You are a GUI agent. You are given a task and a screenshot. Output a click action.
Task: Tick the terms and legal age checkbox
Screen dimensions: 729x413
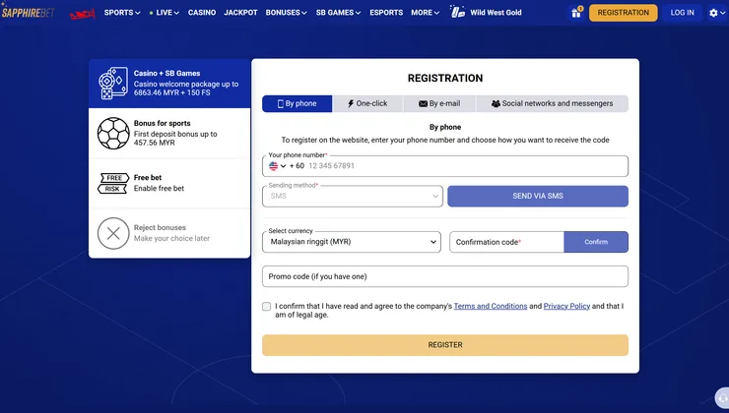tap(266, 306)
